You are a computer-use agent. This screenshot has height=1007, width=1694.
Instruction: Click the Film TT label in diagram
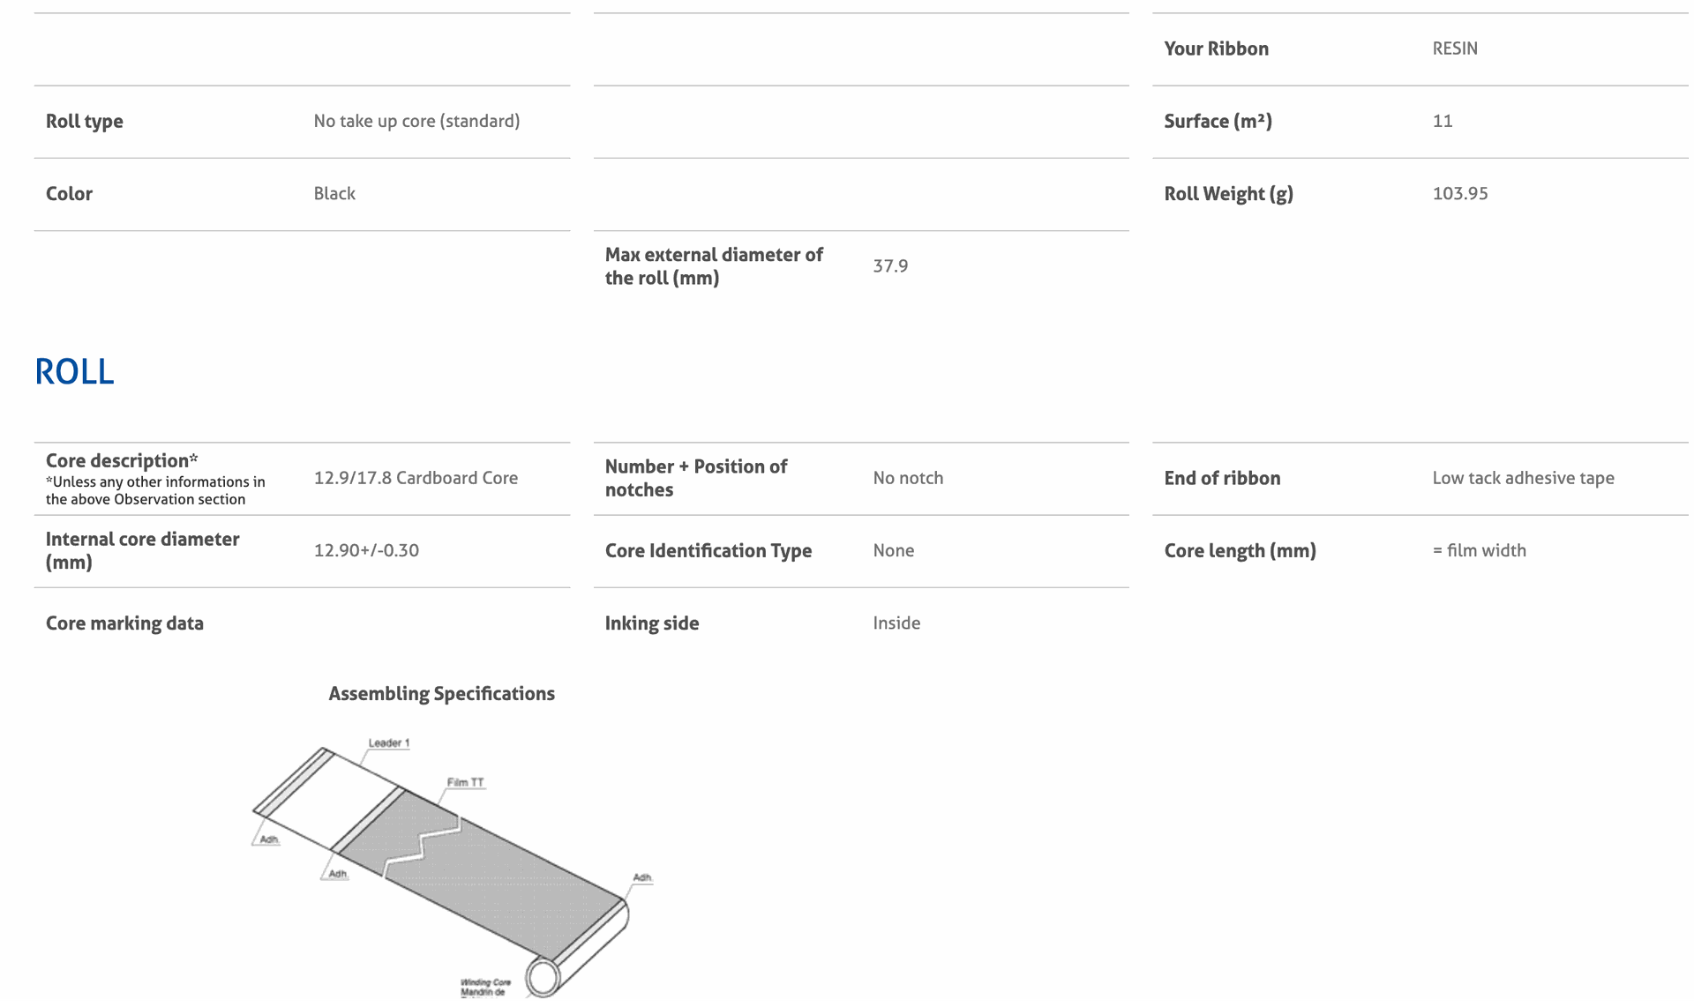coord(465,782)
